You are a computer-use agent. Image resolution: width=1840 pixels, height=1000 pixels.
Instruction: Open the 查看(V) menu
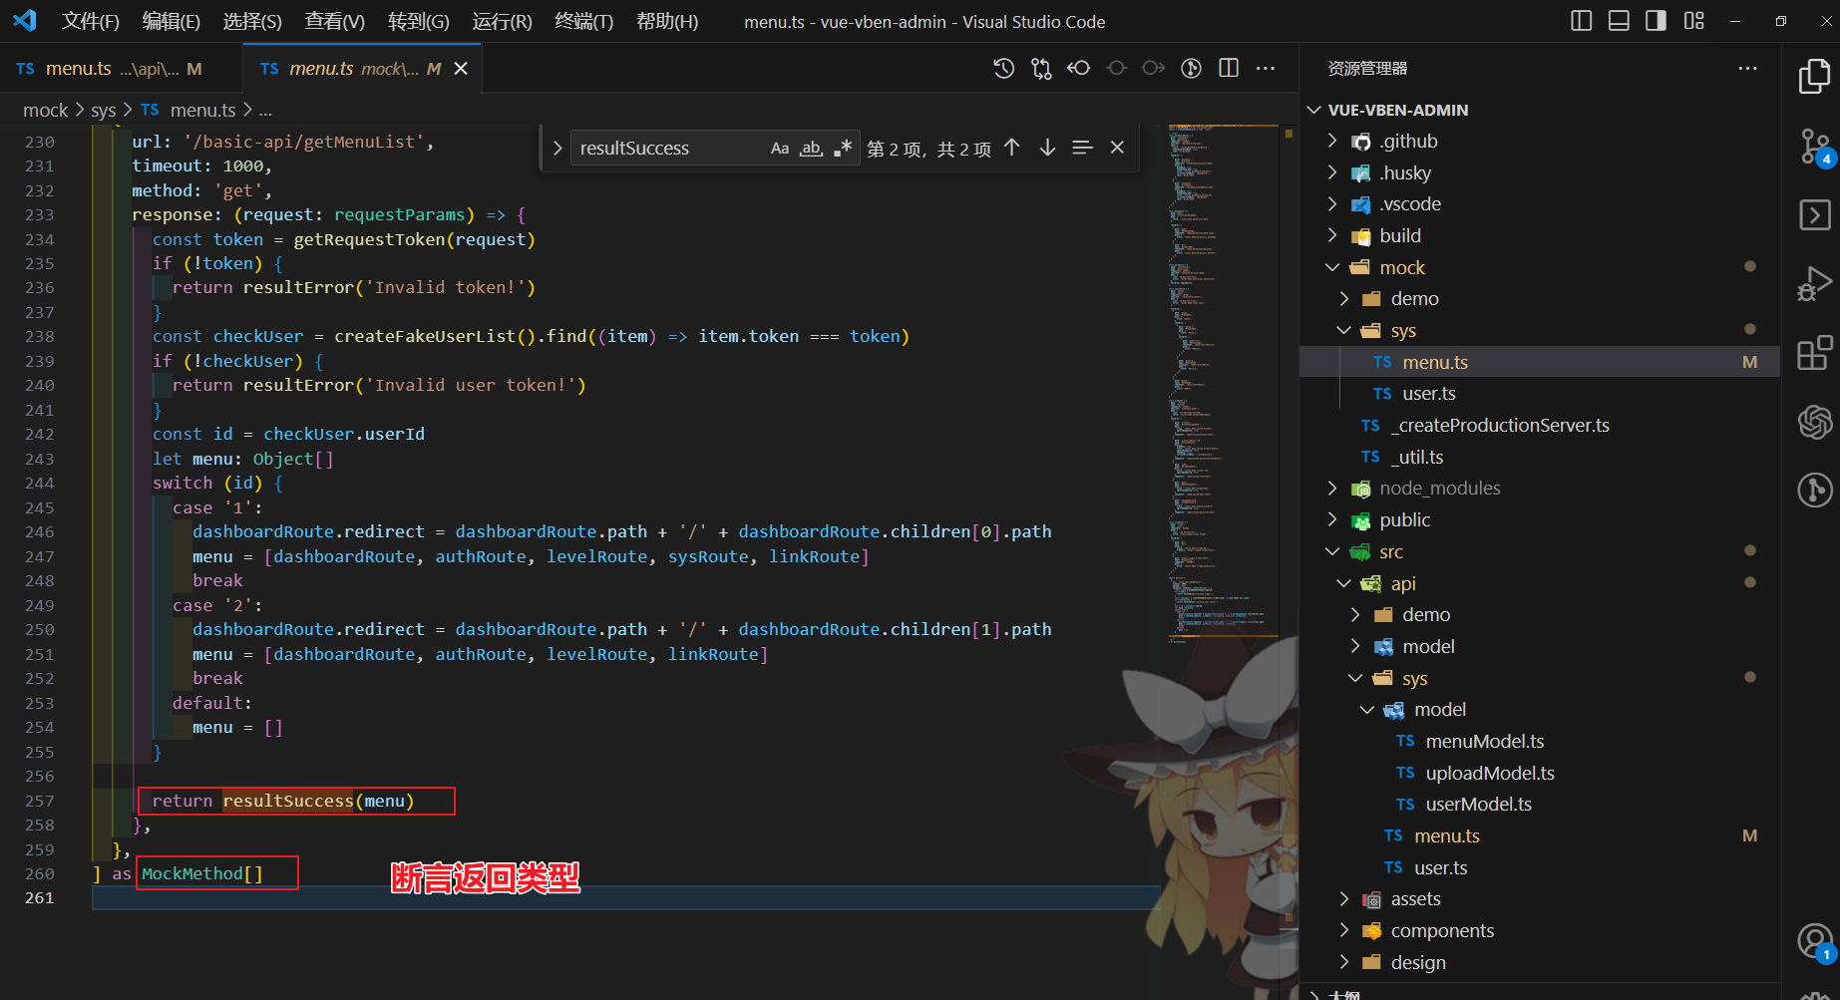pyautogui.click(x=334, y=21)
